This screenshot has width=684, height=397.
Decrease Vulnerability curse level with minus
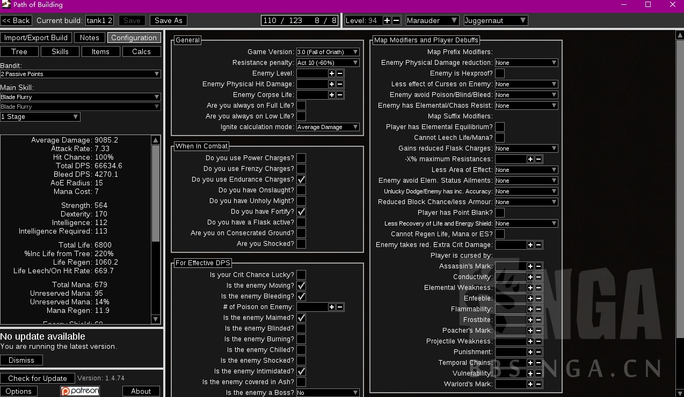pos(539,373)
